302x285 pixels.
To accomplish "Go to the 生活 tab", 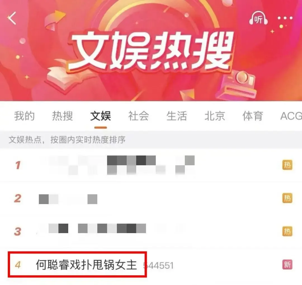I will pyautogui.click(x=177, y=116).
